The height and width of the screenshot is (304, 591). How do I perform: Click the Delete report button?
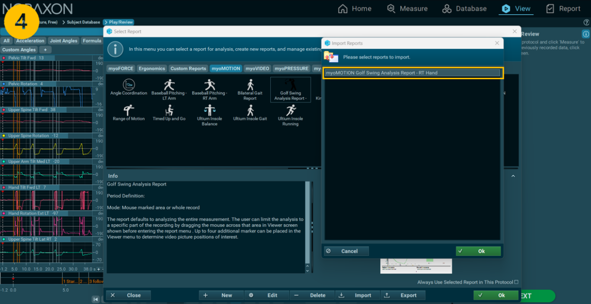(x=312, y=295)
